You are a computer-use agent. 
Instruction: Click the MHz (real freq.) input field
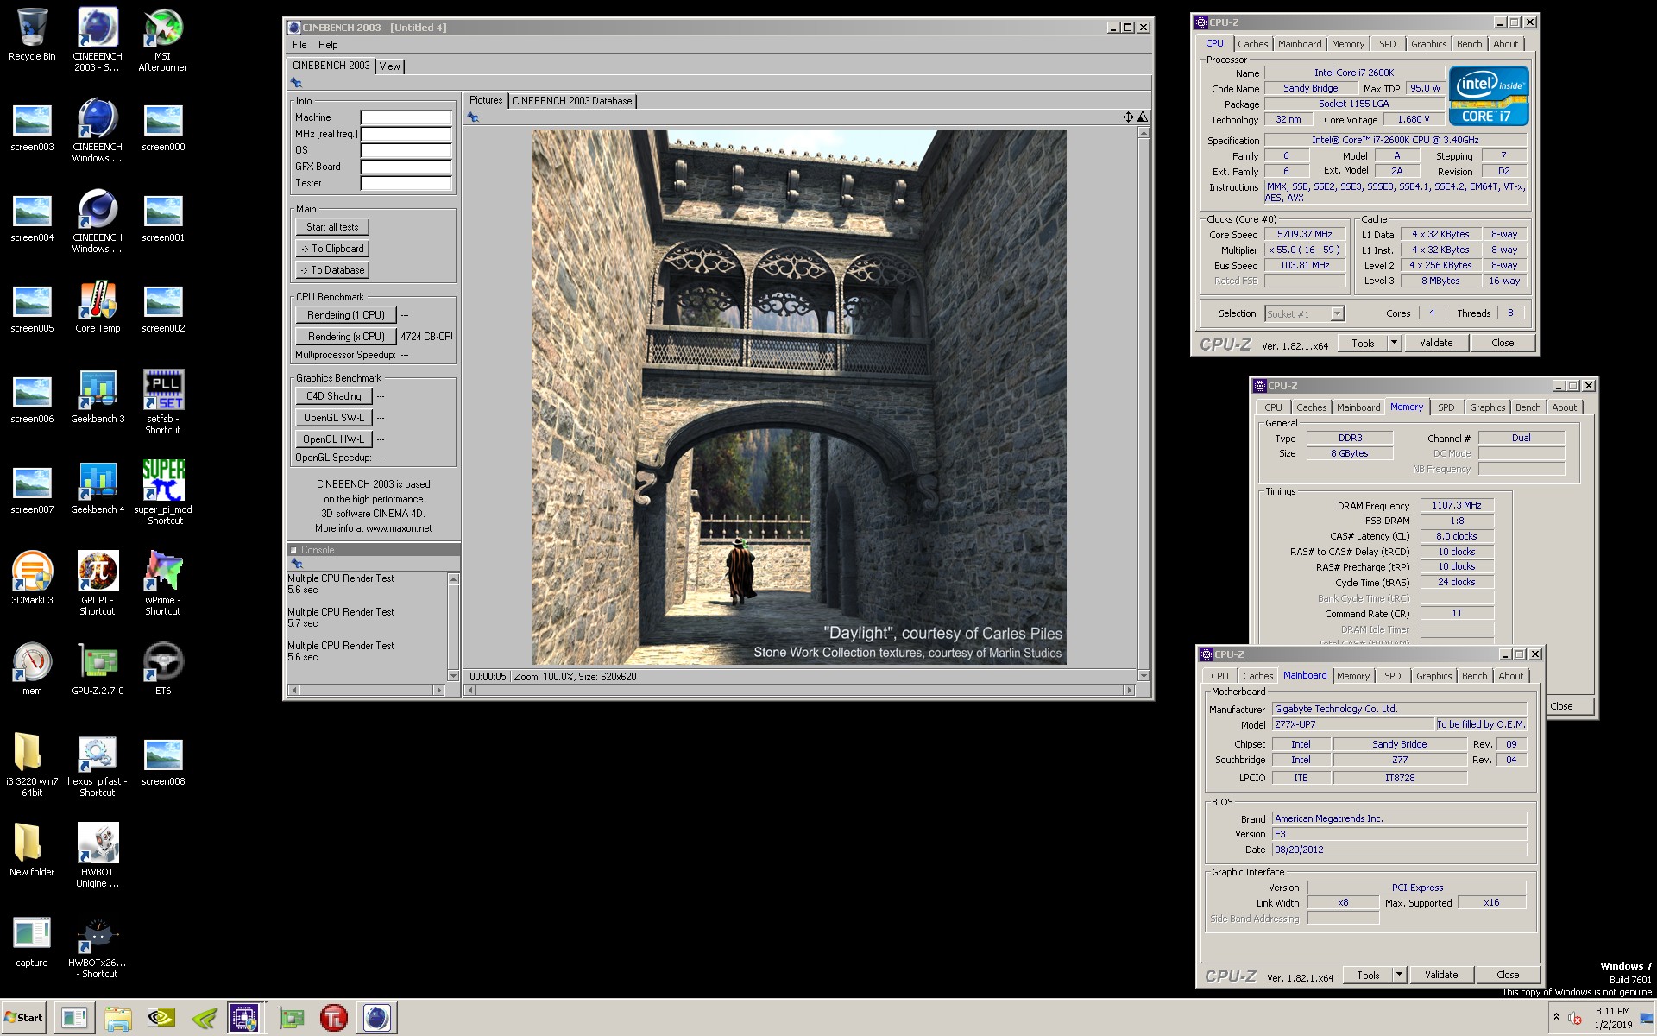(406, 134)
